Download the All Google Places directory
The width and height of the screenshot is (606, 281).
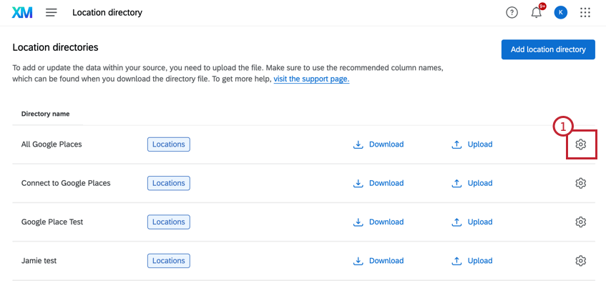click(x=378, y=144)
